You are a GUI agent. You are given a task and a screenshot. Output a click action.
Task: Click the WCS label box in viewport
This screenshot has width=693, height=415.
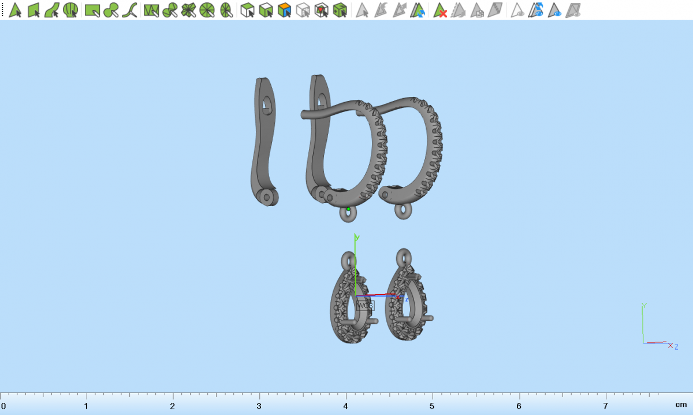(x=365, y=305)
